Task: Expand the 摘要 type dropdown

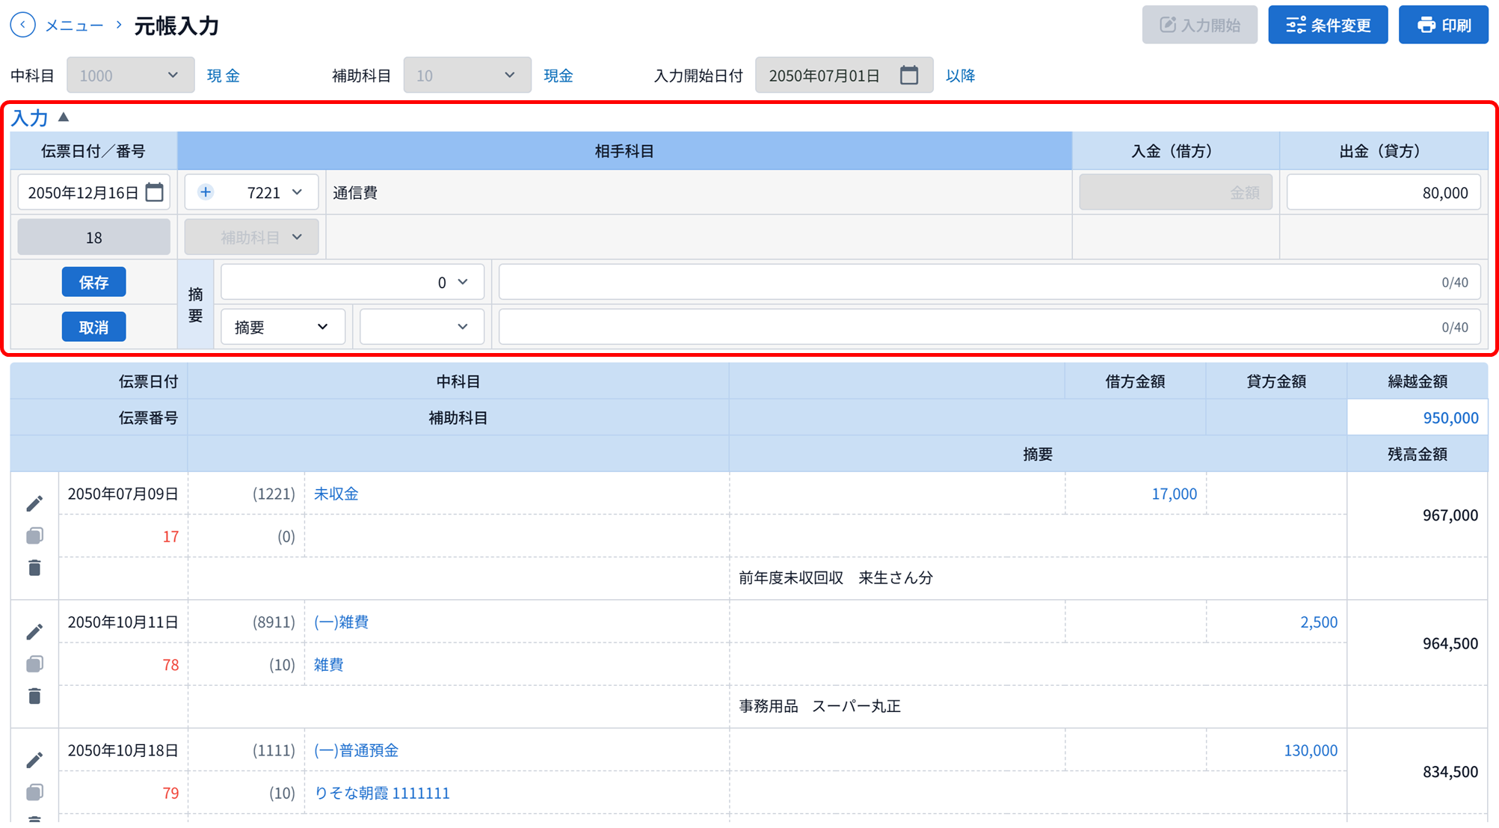Action: pos(283,327)
